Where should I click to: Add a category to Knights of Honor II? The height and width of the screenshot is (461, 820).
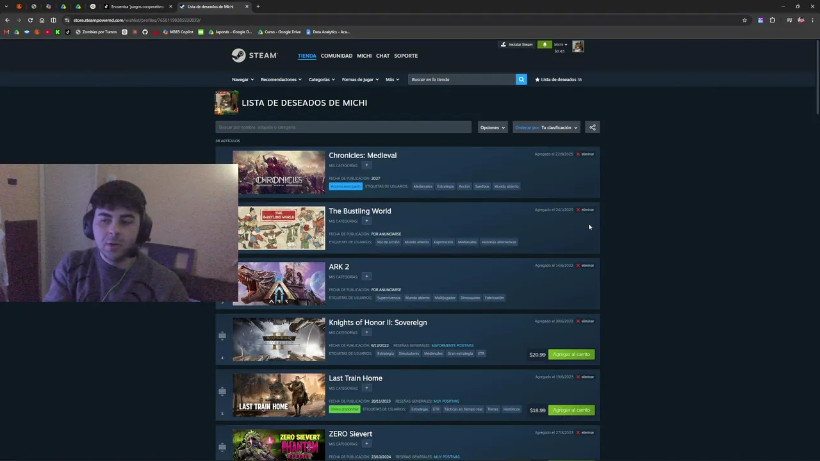(x=366, y=332)
